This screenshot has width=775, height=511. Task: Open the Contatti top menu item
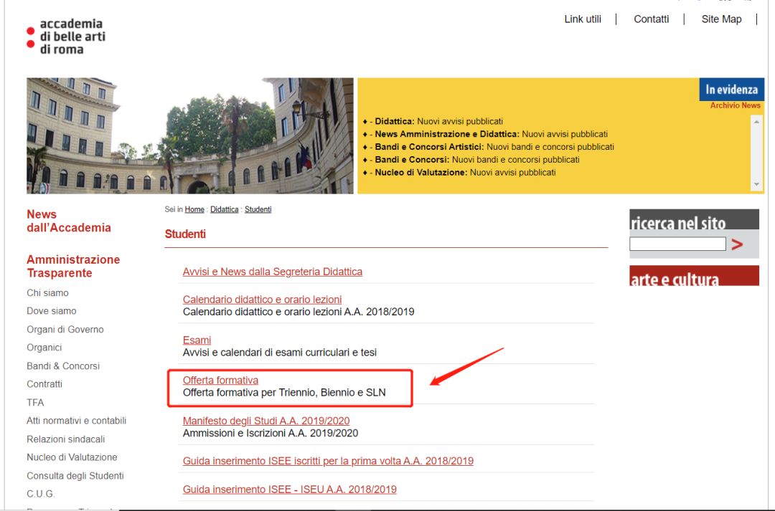(651, 19)
